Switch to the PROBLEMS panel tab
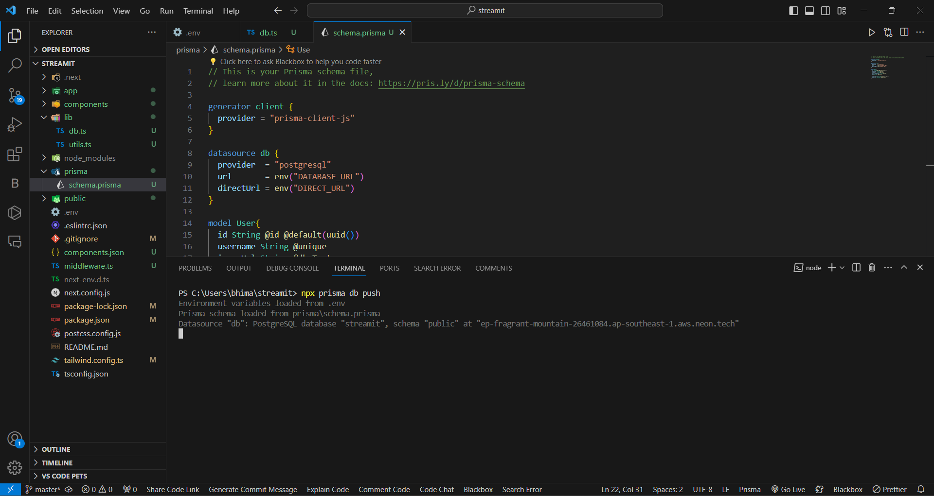The width and height of the screenshot is (934, 496). 195,268
